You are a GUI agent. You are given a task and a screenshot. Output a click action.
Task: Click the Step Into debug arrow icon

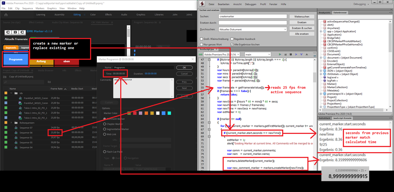pos(301,54)
